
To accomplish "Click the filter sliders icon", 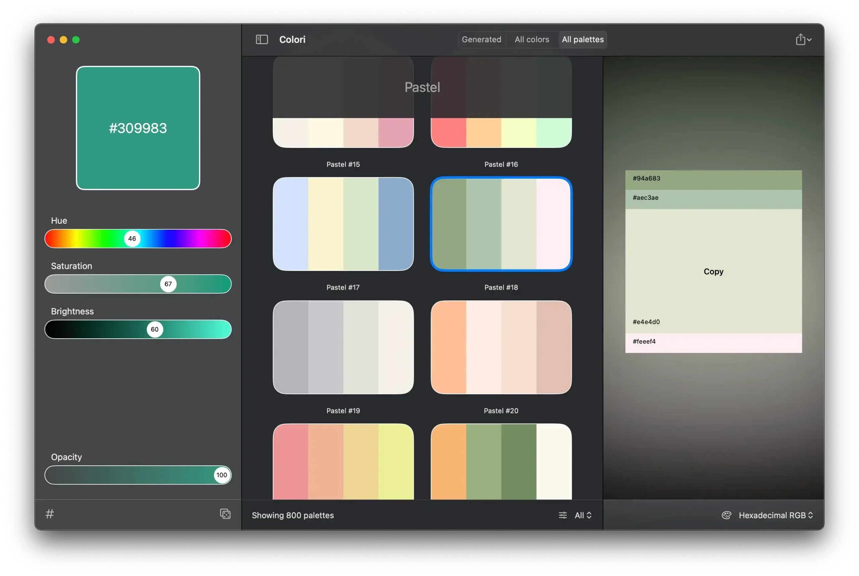I will click(562, 515).
